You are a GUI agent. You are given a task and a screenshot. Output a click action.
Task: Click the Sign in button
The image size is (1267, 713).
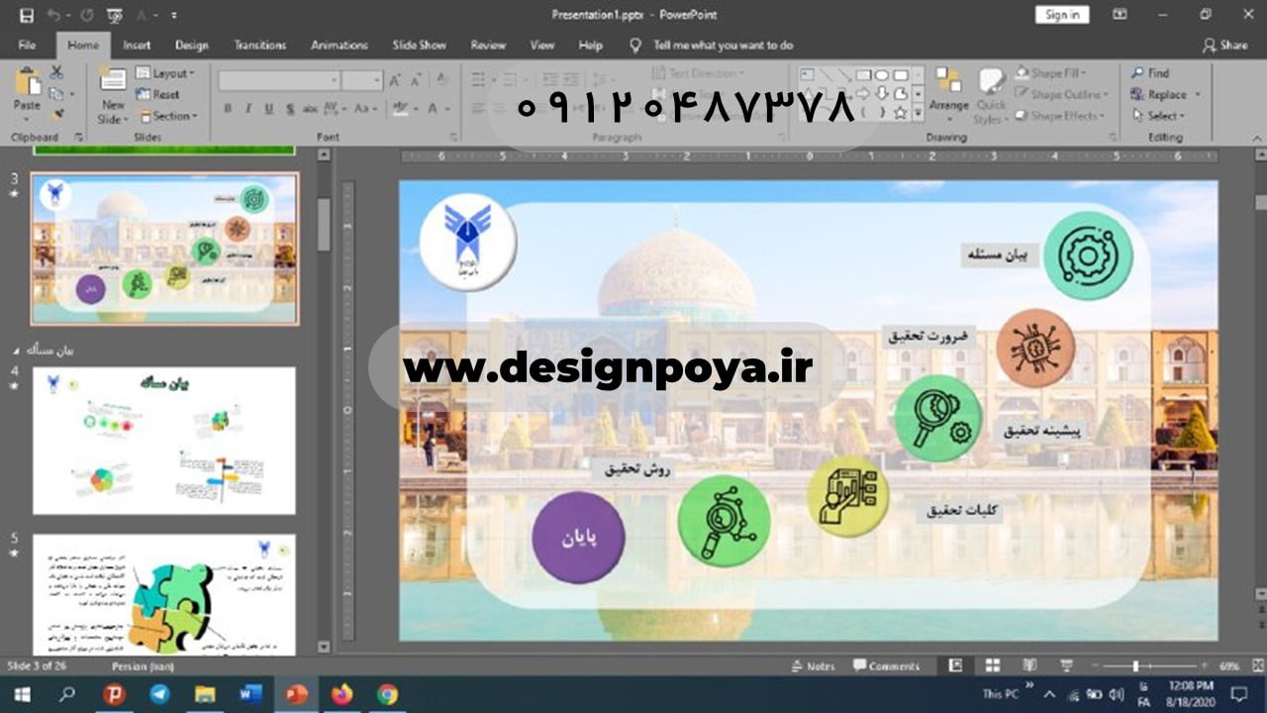pos(1061,15)
